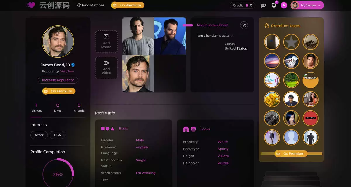This screenshot has width=351, height=187.
Task: Open the default silhouette premium user avatar
Action: click(x=291, y=137)
